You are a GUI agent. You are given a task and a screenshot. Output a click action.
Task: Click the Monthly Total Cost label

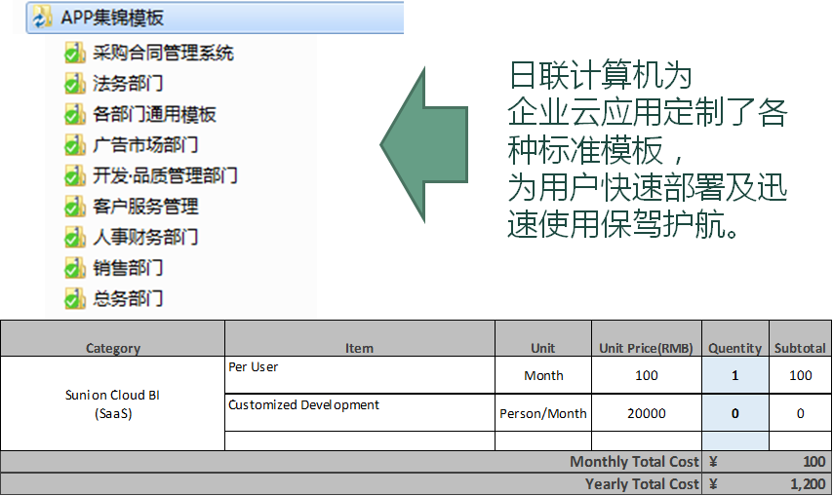point(634,462)
